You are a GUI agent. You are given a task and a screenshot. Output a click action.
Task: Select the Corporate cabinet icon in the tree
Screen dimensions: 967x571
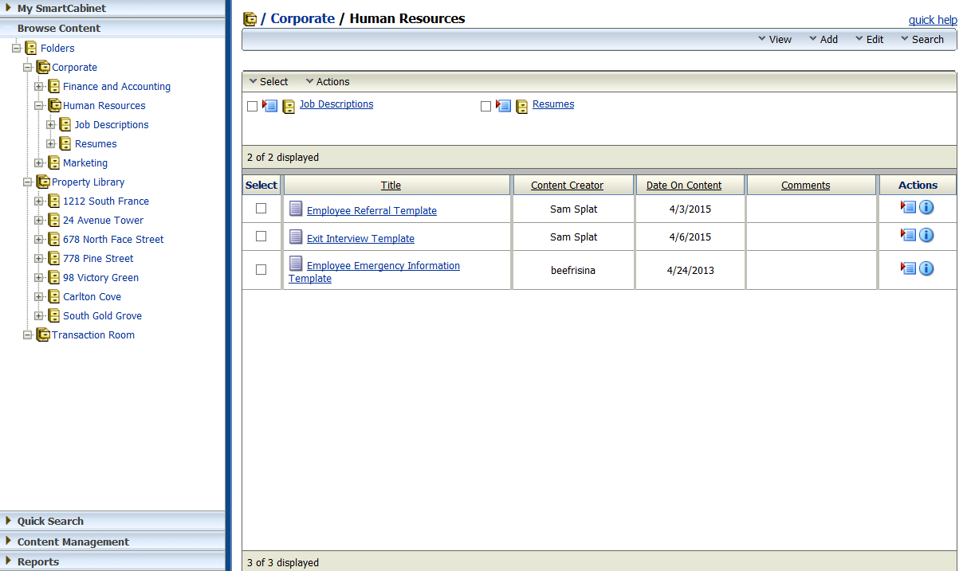tap(42, 67)
